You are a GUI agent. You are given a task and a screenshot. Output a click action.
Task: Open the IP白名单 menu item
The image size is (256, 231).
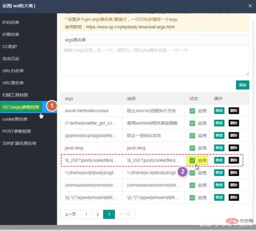pos(11,22)
